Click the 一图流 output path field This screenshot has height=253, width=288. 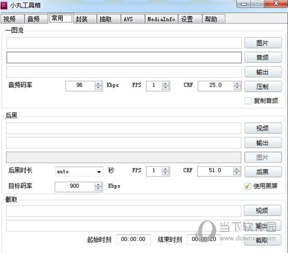[124, 72]
